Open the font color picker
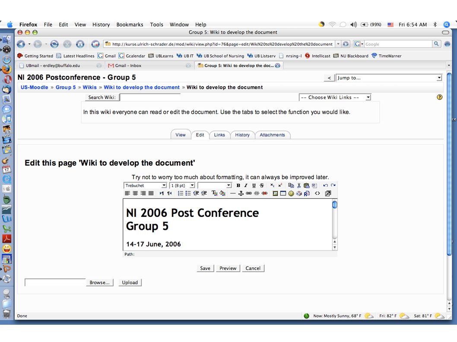 (x=215, y=193)
